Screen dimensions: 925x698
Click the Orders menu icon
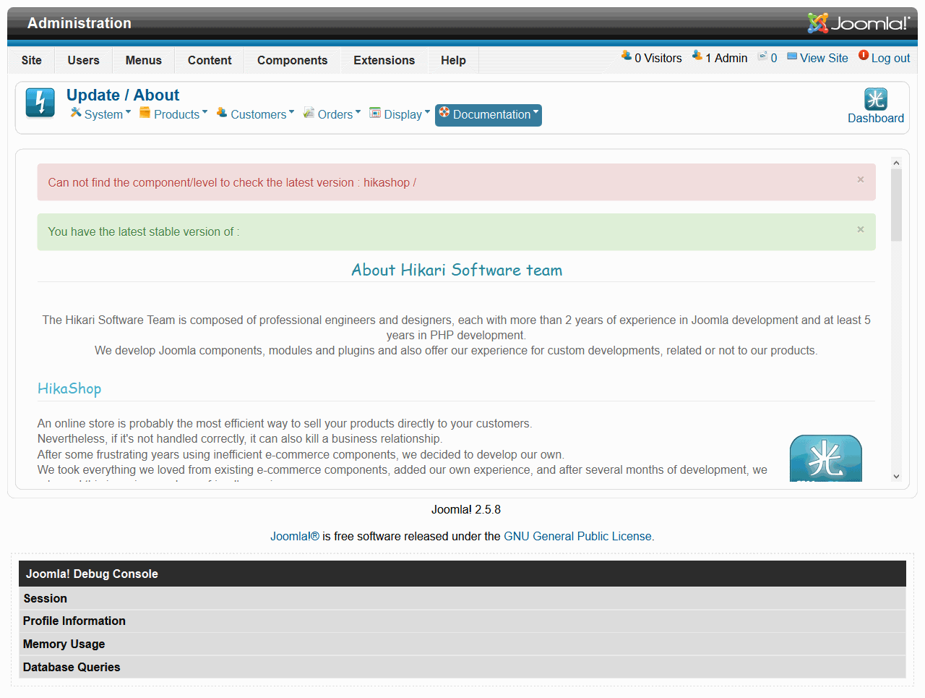pyautogui.click(x=309, y=113)
